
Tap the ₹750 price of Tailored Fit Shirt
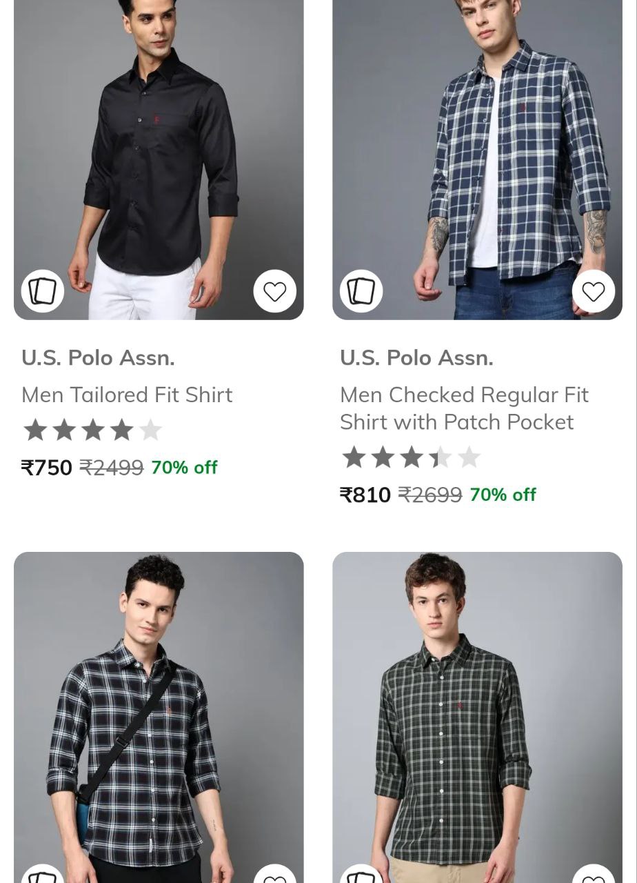pos(47,468)
